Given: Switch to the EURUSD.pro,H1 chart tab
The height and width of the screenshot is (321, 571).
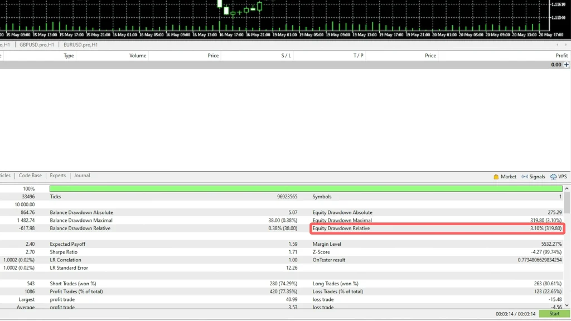Looking at the screenshot, I should 80,45.
